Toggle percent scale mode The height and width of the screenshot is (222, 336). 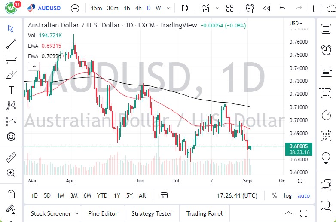pyautogui.click(x=275, y=195)
